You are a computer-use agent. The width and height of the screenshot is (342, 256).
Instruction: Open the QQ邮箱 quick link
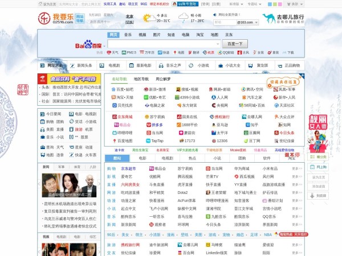226,52
